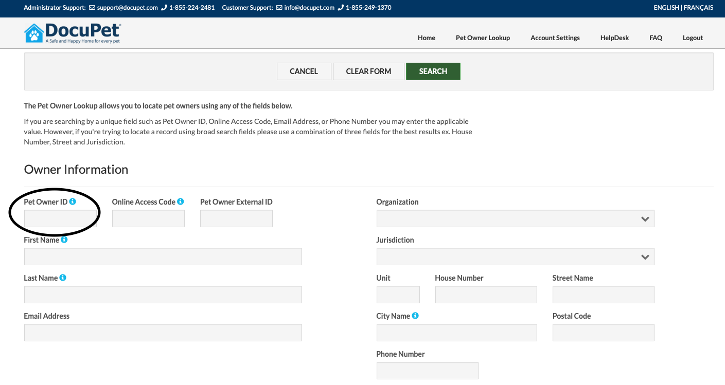
Task: Switch language to FRANÇAIS
Action: pyautogui.click(x=698, y=8)
